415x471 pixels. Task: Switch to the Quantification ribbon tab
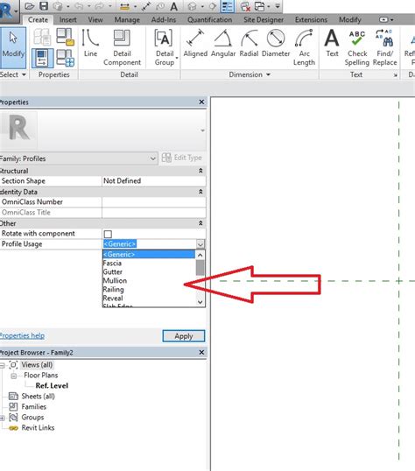210,20
